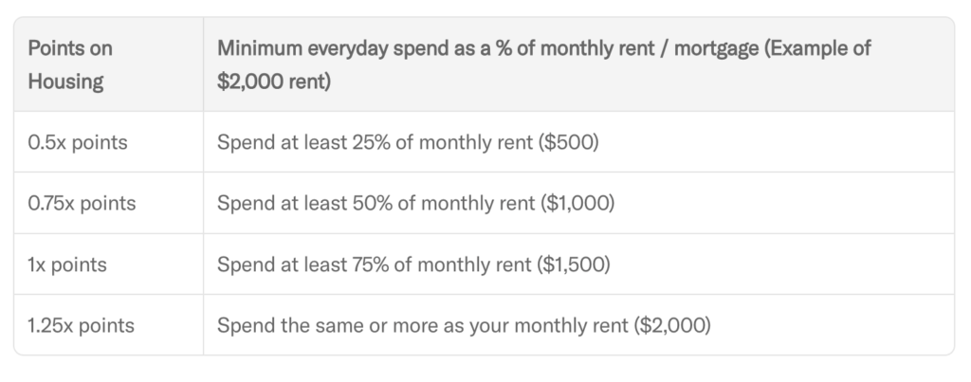The image size is (971, 382).
Task: Select the "1.25x points" cell
Action: (81, 325)
